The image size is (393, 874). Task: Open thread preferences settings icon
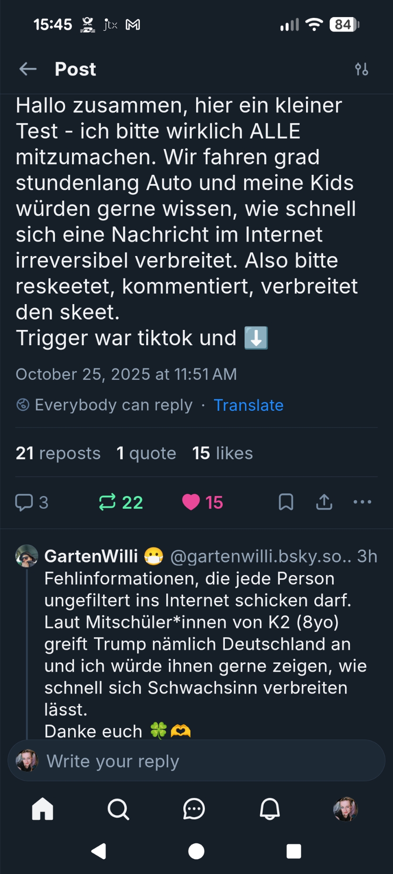click(x=362, y=69)
